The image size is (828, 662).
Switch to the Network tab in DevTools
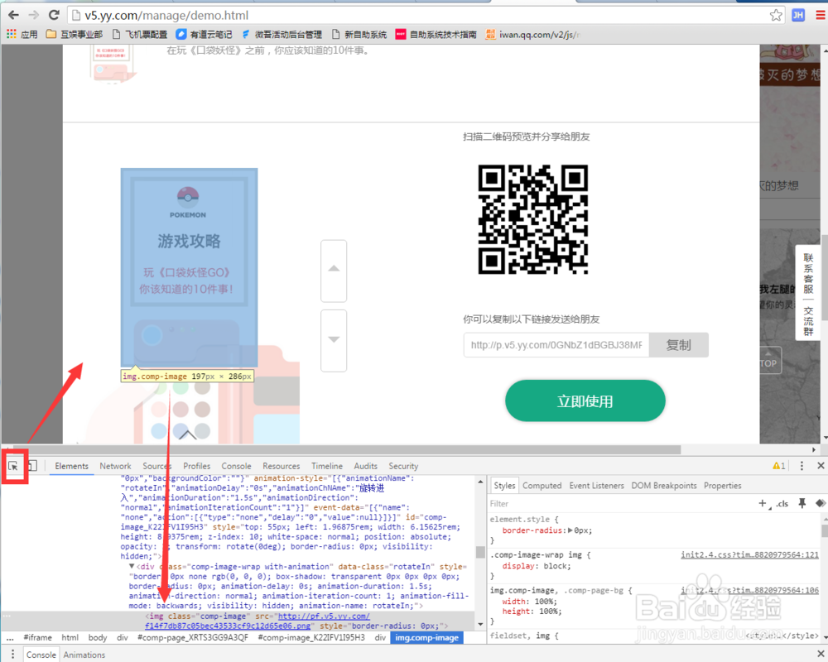click(x=115, y=466)
